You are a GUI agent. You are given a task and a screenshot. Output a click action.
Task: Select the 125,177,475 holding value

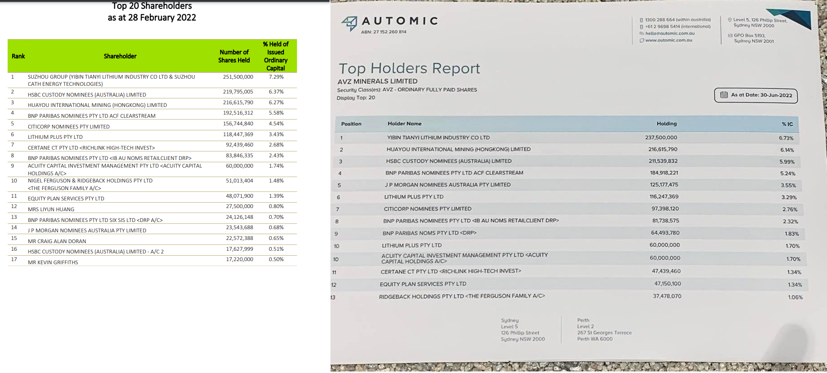click(664, 185)
